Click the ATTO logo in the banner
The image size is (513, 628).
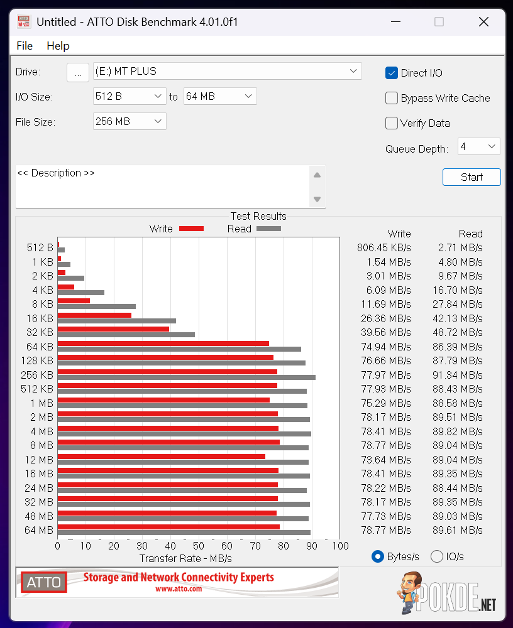click(x=44, y=582)
